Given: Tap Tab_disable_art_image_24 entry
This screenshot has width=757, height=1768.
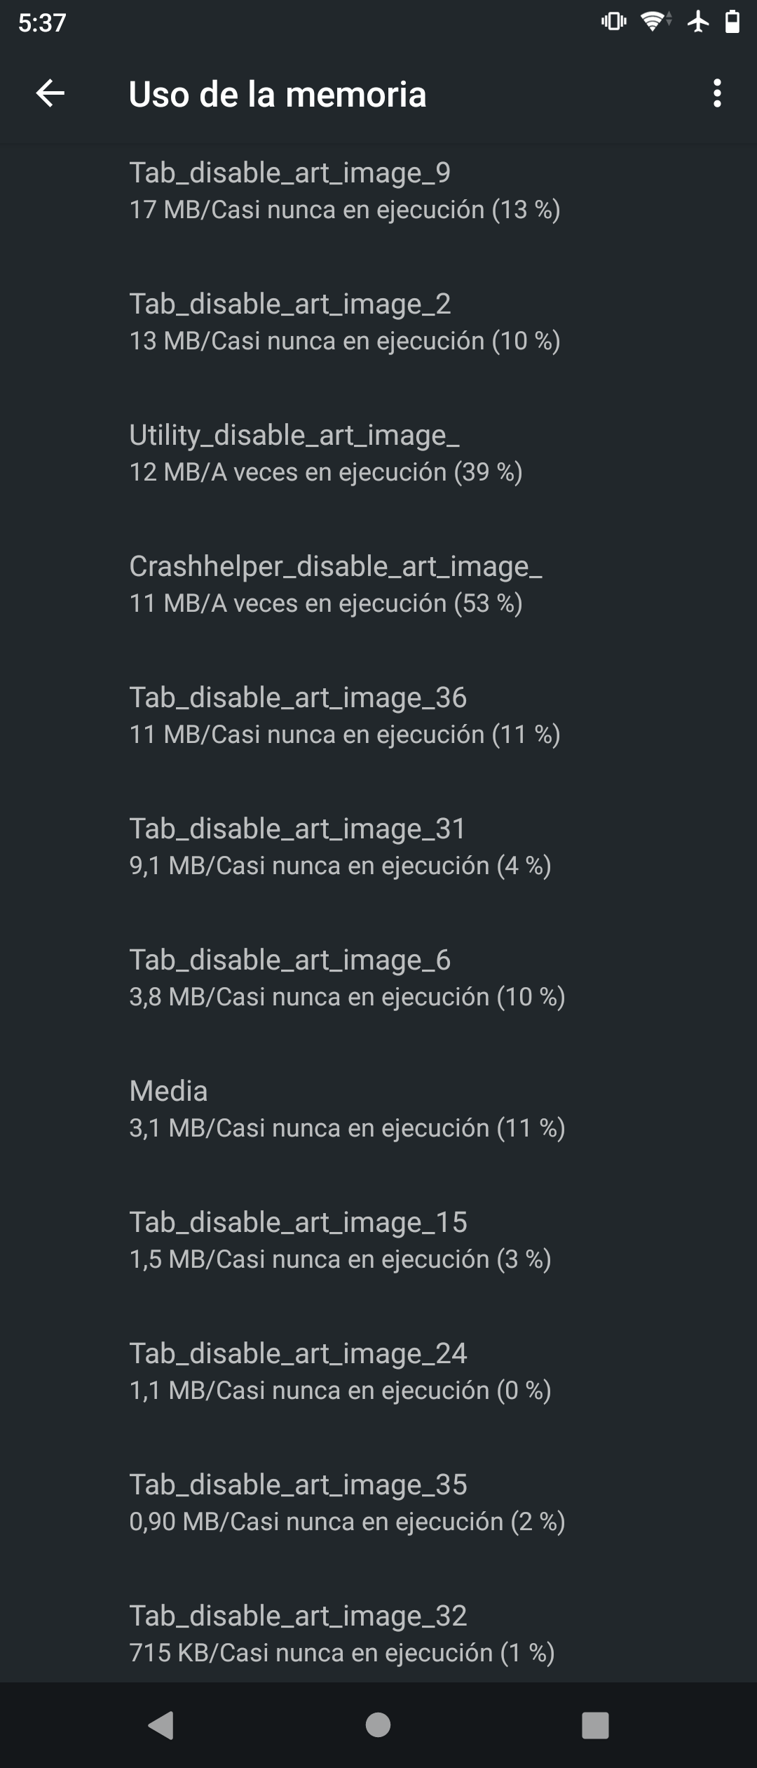Looking at the screenshot, I should 378,1372.
